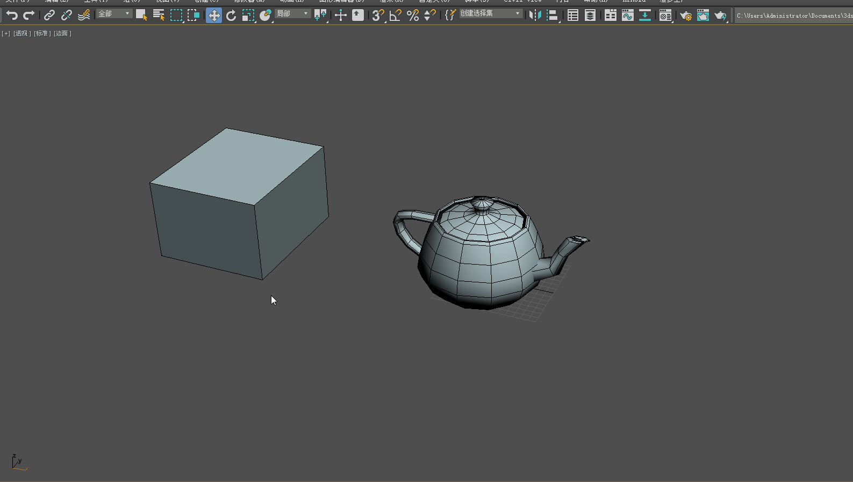
Task: Open the Curve Editor
Action: coord(628,16)
